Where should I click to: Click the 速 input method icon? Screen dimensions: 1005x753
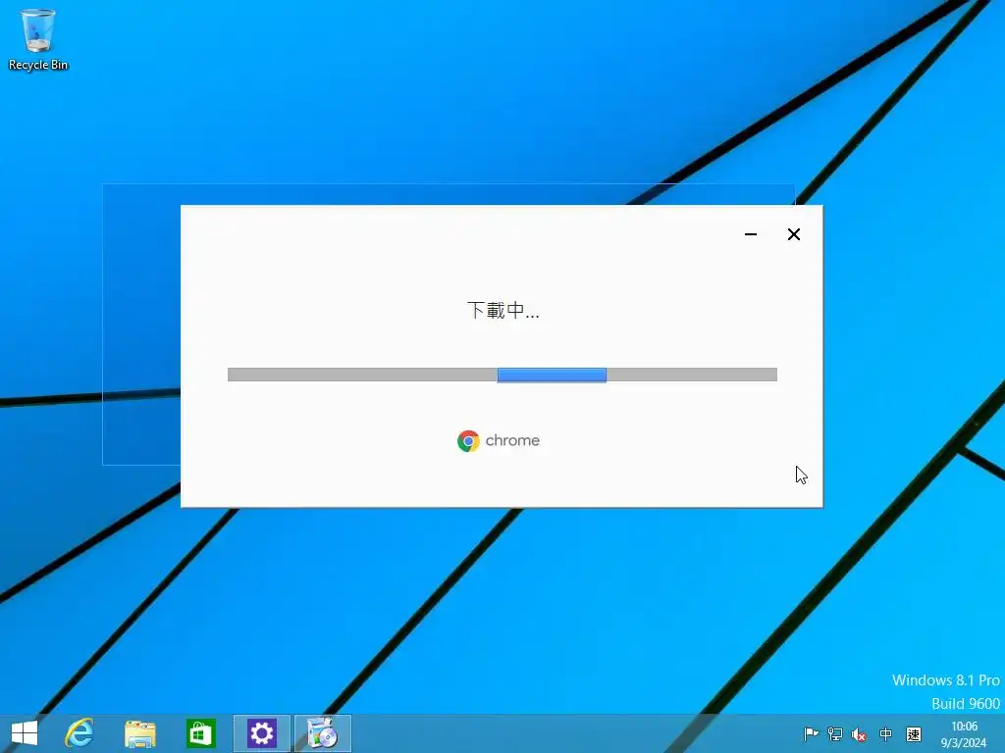[914, 733]
